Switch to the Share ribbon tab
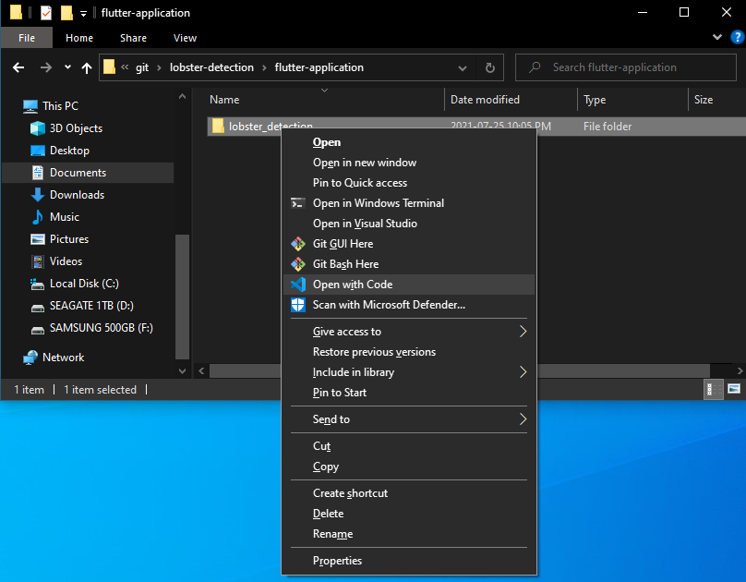Screen dimensions: 746x582 click(x=133, y=38)
